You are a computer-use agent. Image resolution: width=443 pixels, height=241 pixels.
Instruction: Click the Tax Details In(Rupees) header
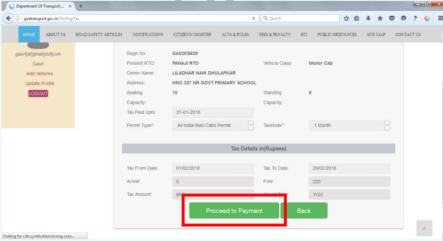pyautogui.click(x=259, y=148)
